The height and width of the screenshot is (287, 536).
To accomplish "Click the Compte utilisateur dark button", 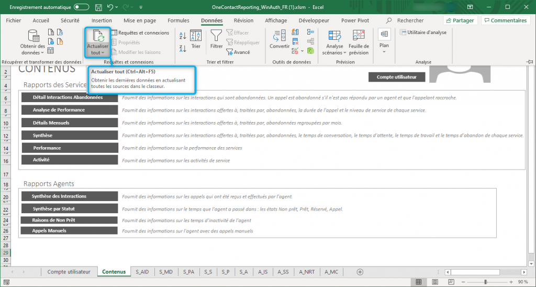I will pos(397,77).
